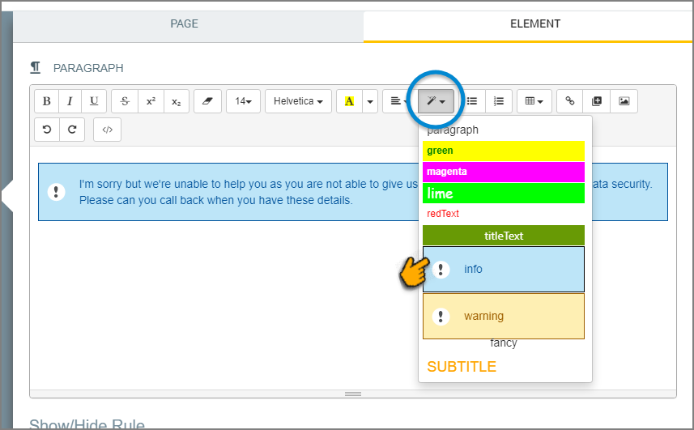Choose the magenta style option
Screen dimensions: 694x430
pos(504,172)
